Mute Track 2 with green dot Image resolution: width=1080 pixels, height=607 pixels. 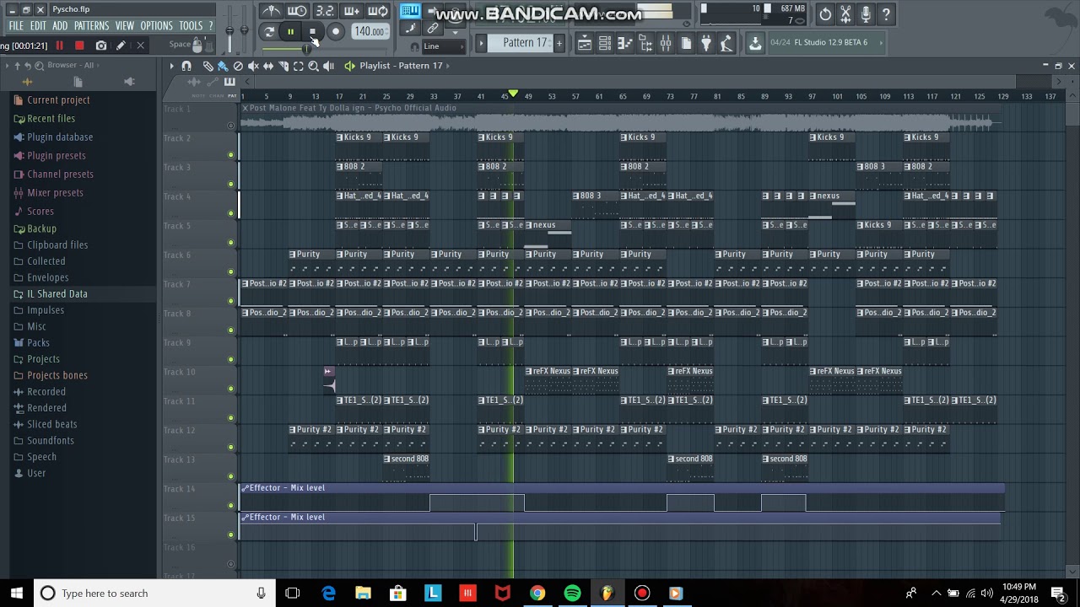coord(230,154)
